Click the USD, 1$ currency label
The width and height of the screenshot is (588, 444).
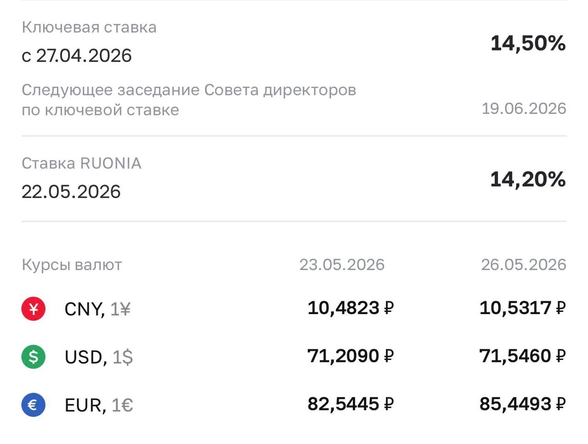[x=99, y=357]
